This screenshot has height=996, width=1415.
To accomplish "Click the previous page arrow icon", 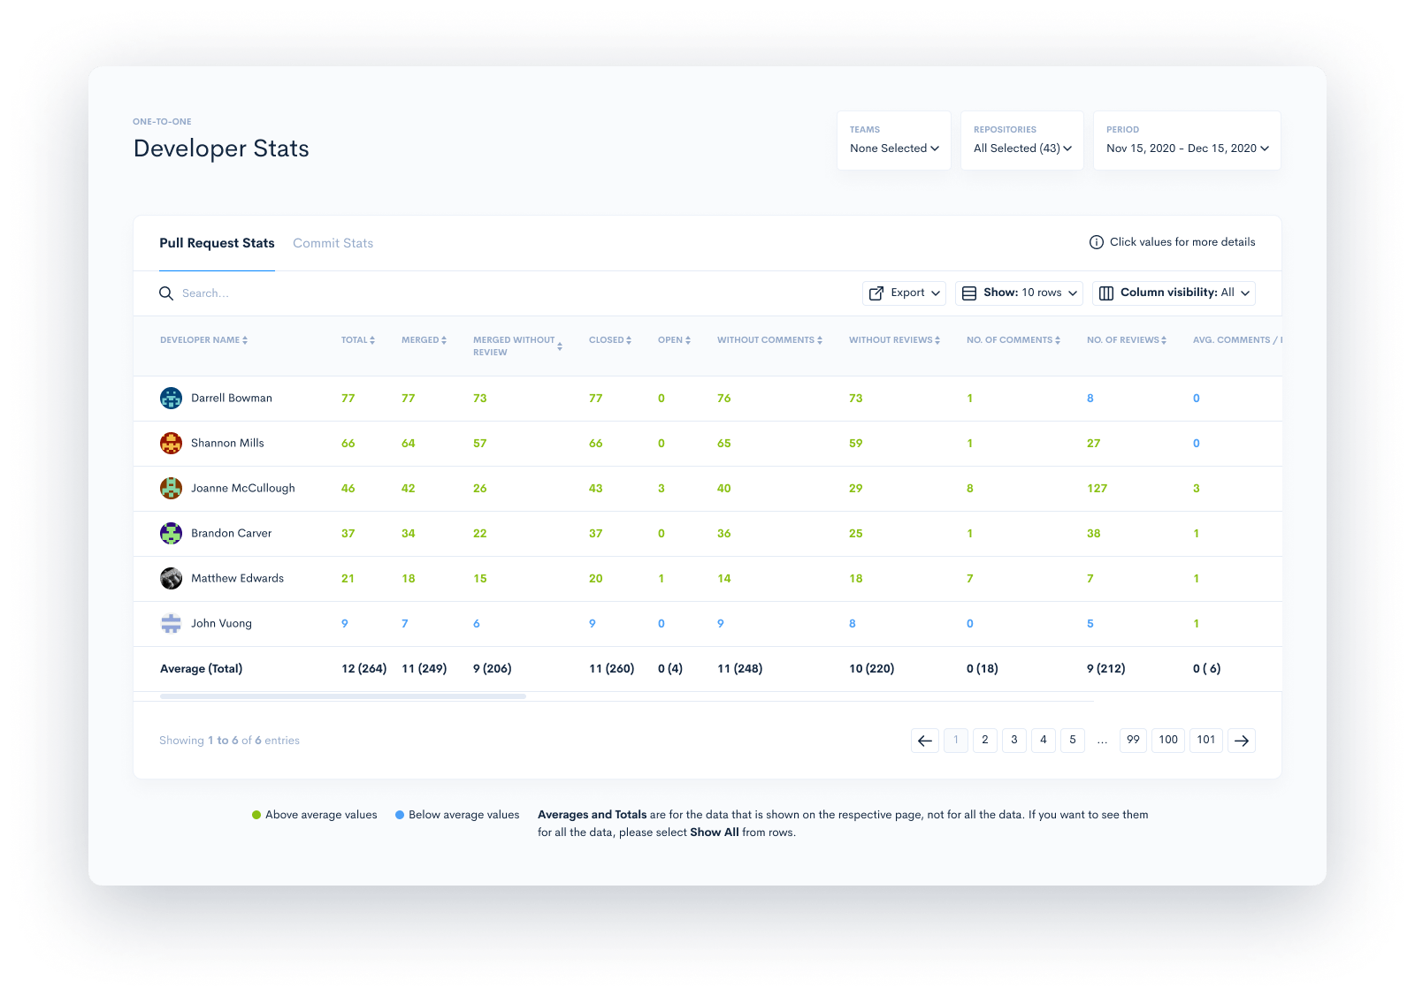I will coord(925,741).
